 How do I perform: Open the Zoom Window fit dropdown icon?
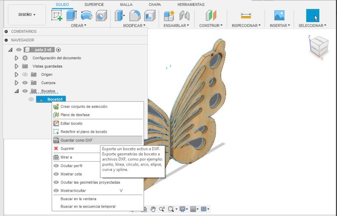172,209
